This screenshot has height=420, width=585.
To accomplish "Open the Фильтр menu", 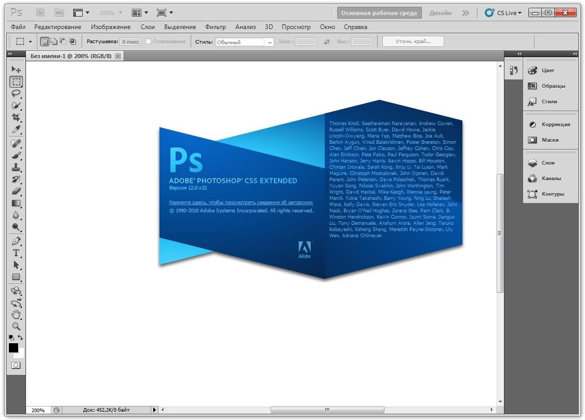I will coord(215,27).
